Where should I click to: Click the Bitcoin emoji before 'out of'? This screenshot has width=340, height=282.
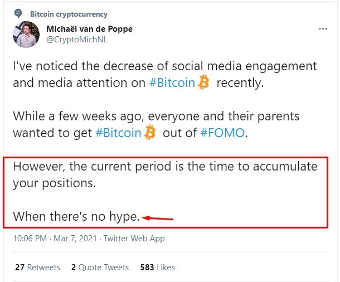(x=150, y=132)
